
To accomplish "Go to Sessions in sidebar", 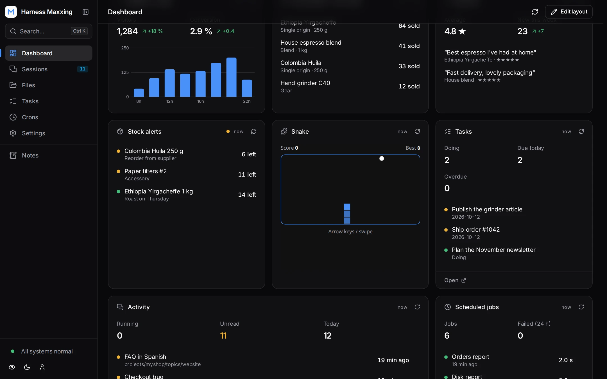I will click(49, 69).
